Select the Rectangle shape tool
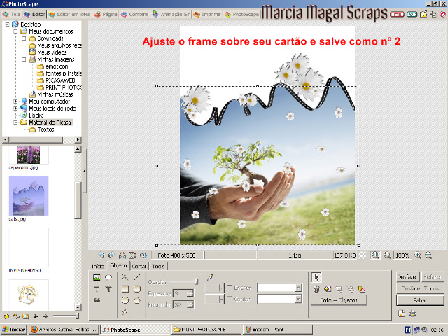The width and height of the screenshot is (448, 336). coord(125,289)
